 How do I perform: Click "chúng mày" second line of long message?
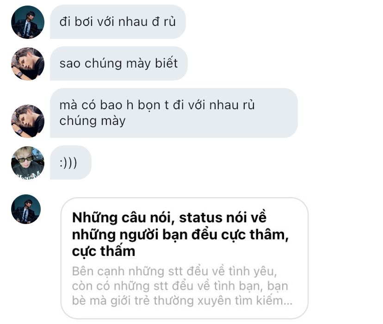(x=93, y=121)
